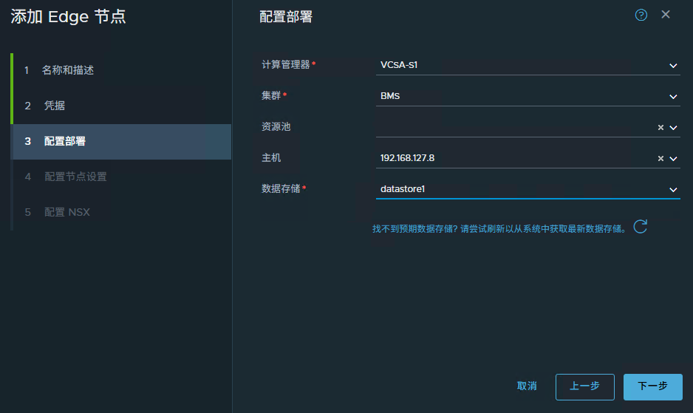
Task: Clear the 资源池 field with X icon
Action: [x=660, y=127]
